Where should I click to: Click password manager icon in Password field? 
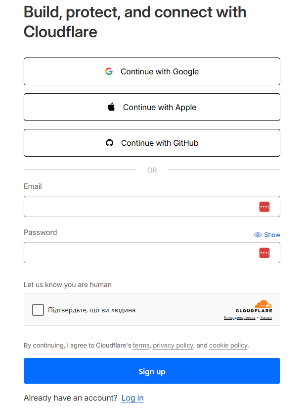264,253
